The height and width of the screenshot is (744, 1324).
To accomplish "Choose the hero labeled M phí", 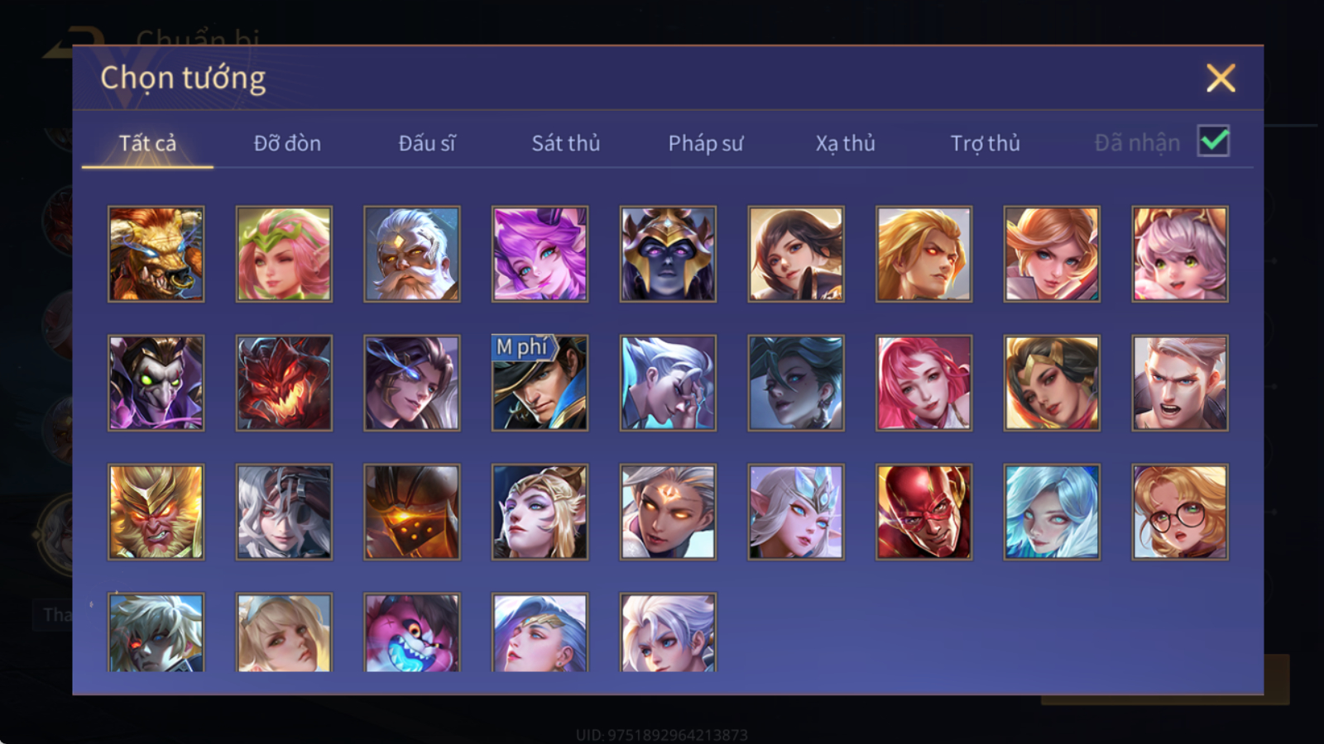I will pos(540,383).
